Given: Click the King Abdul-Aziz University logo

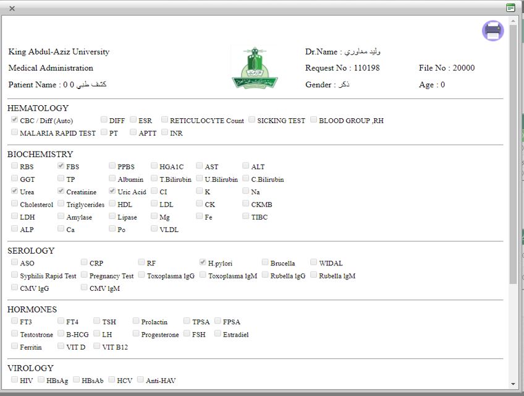Looking at the screenshot, I should tap(254, 67).
